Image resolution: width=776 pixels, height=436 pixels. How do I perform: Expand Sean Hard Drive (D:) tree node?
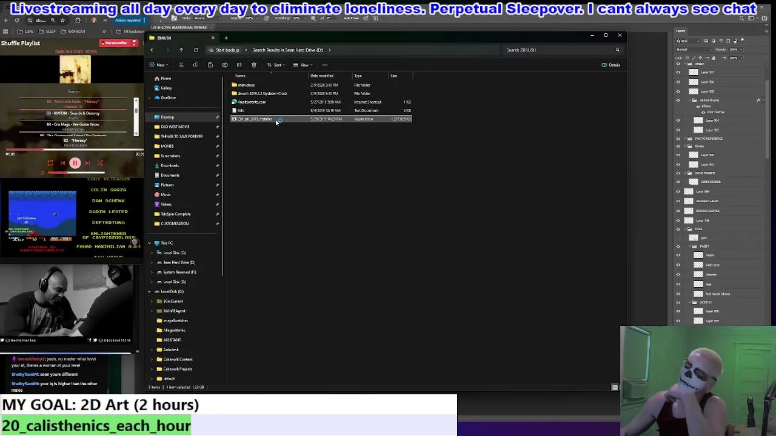point(152,262)
